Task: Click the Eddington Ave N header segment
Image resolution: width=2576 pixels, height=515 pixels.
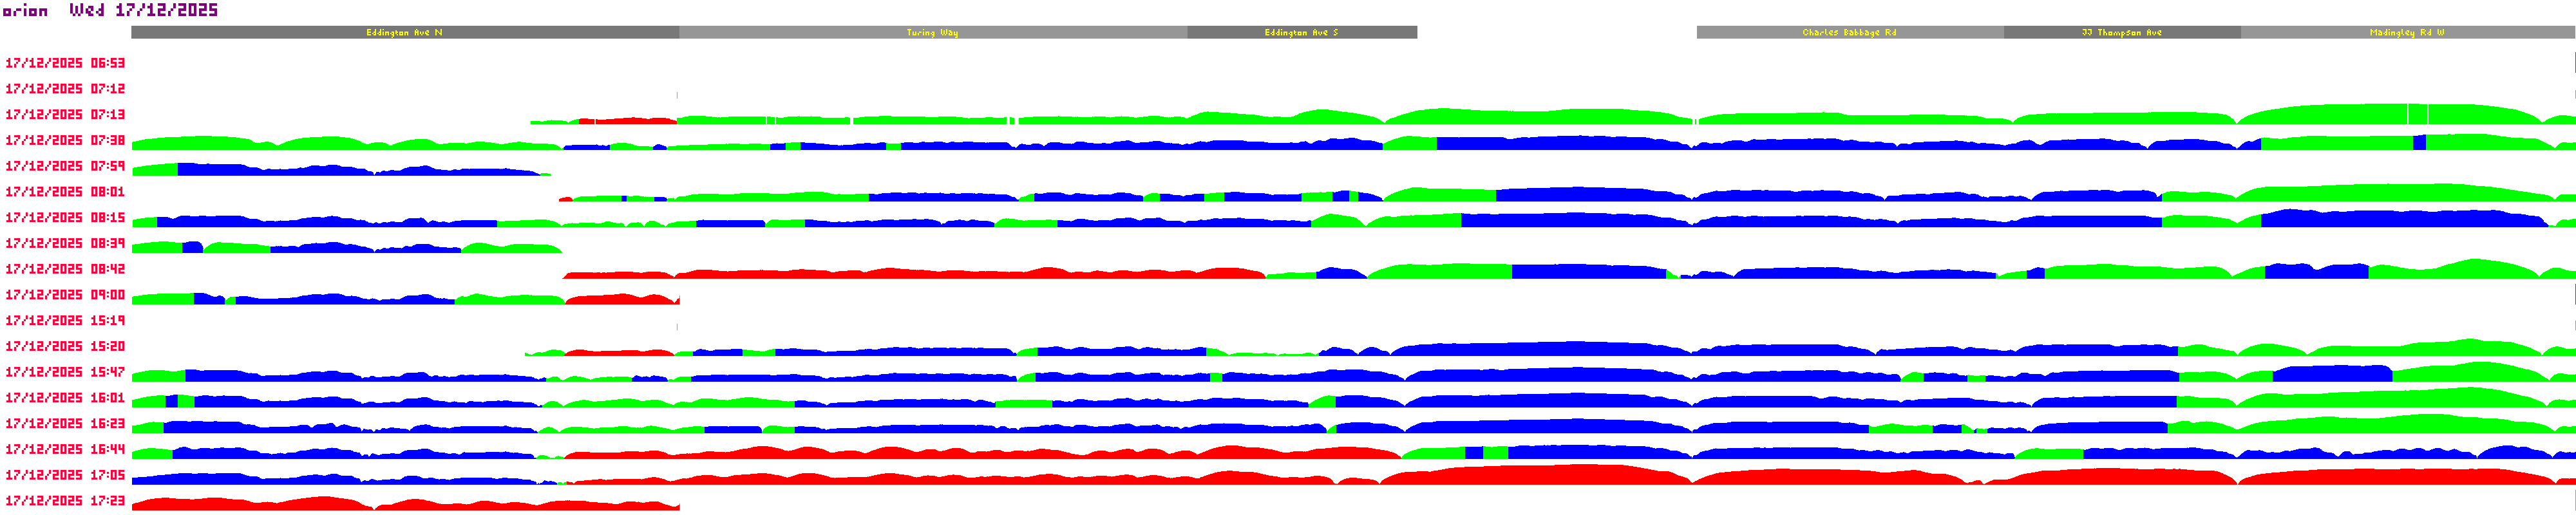Action: 405,33
